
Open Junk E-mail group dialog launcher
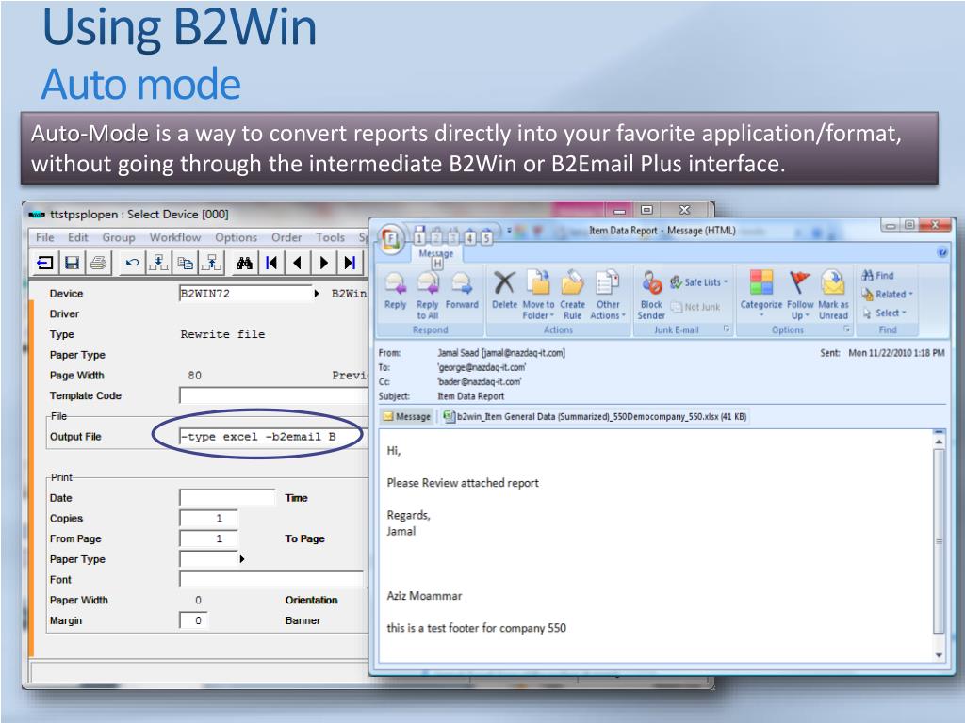pos(727,329)
